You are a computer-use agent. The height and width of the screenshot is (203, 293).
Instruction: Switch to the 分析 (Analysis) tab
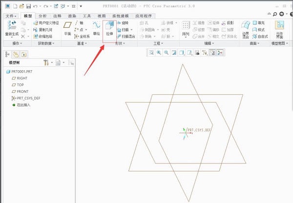[x=42, y=16]
